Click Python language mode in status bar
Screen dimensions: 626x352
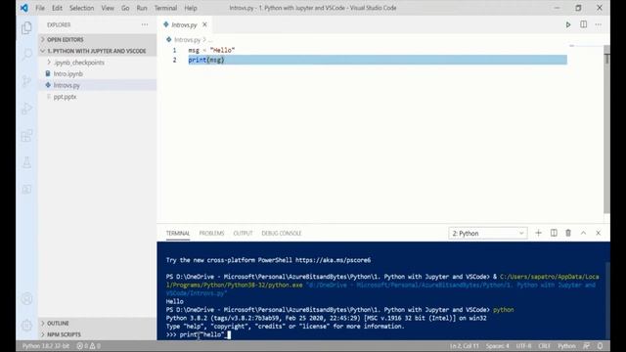[566, 346]
